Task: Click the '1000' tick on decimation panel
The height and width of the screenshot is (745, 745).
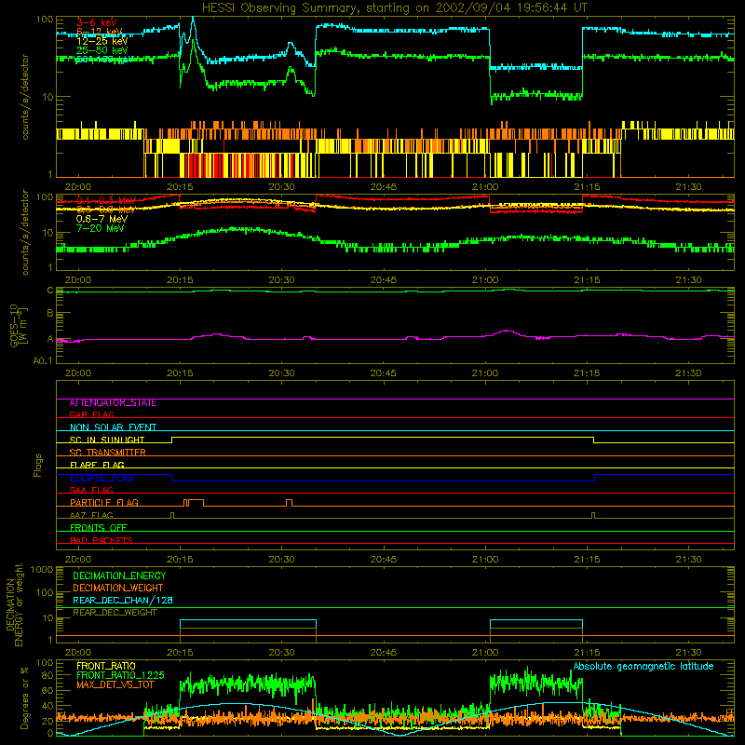Action: pyautogui.click(x=42, y=570)
